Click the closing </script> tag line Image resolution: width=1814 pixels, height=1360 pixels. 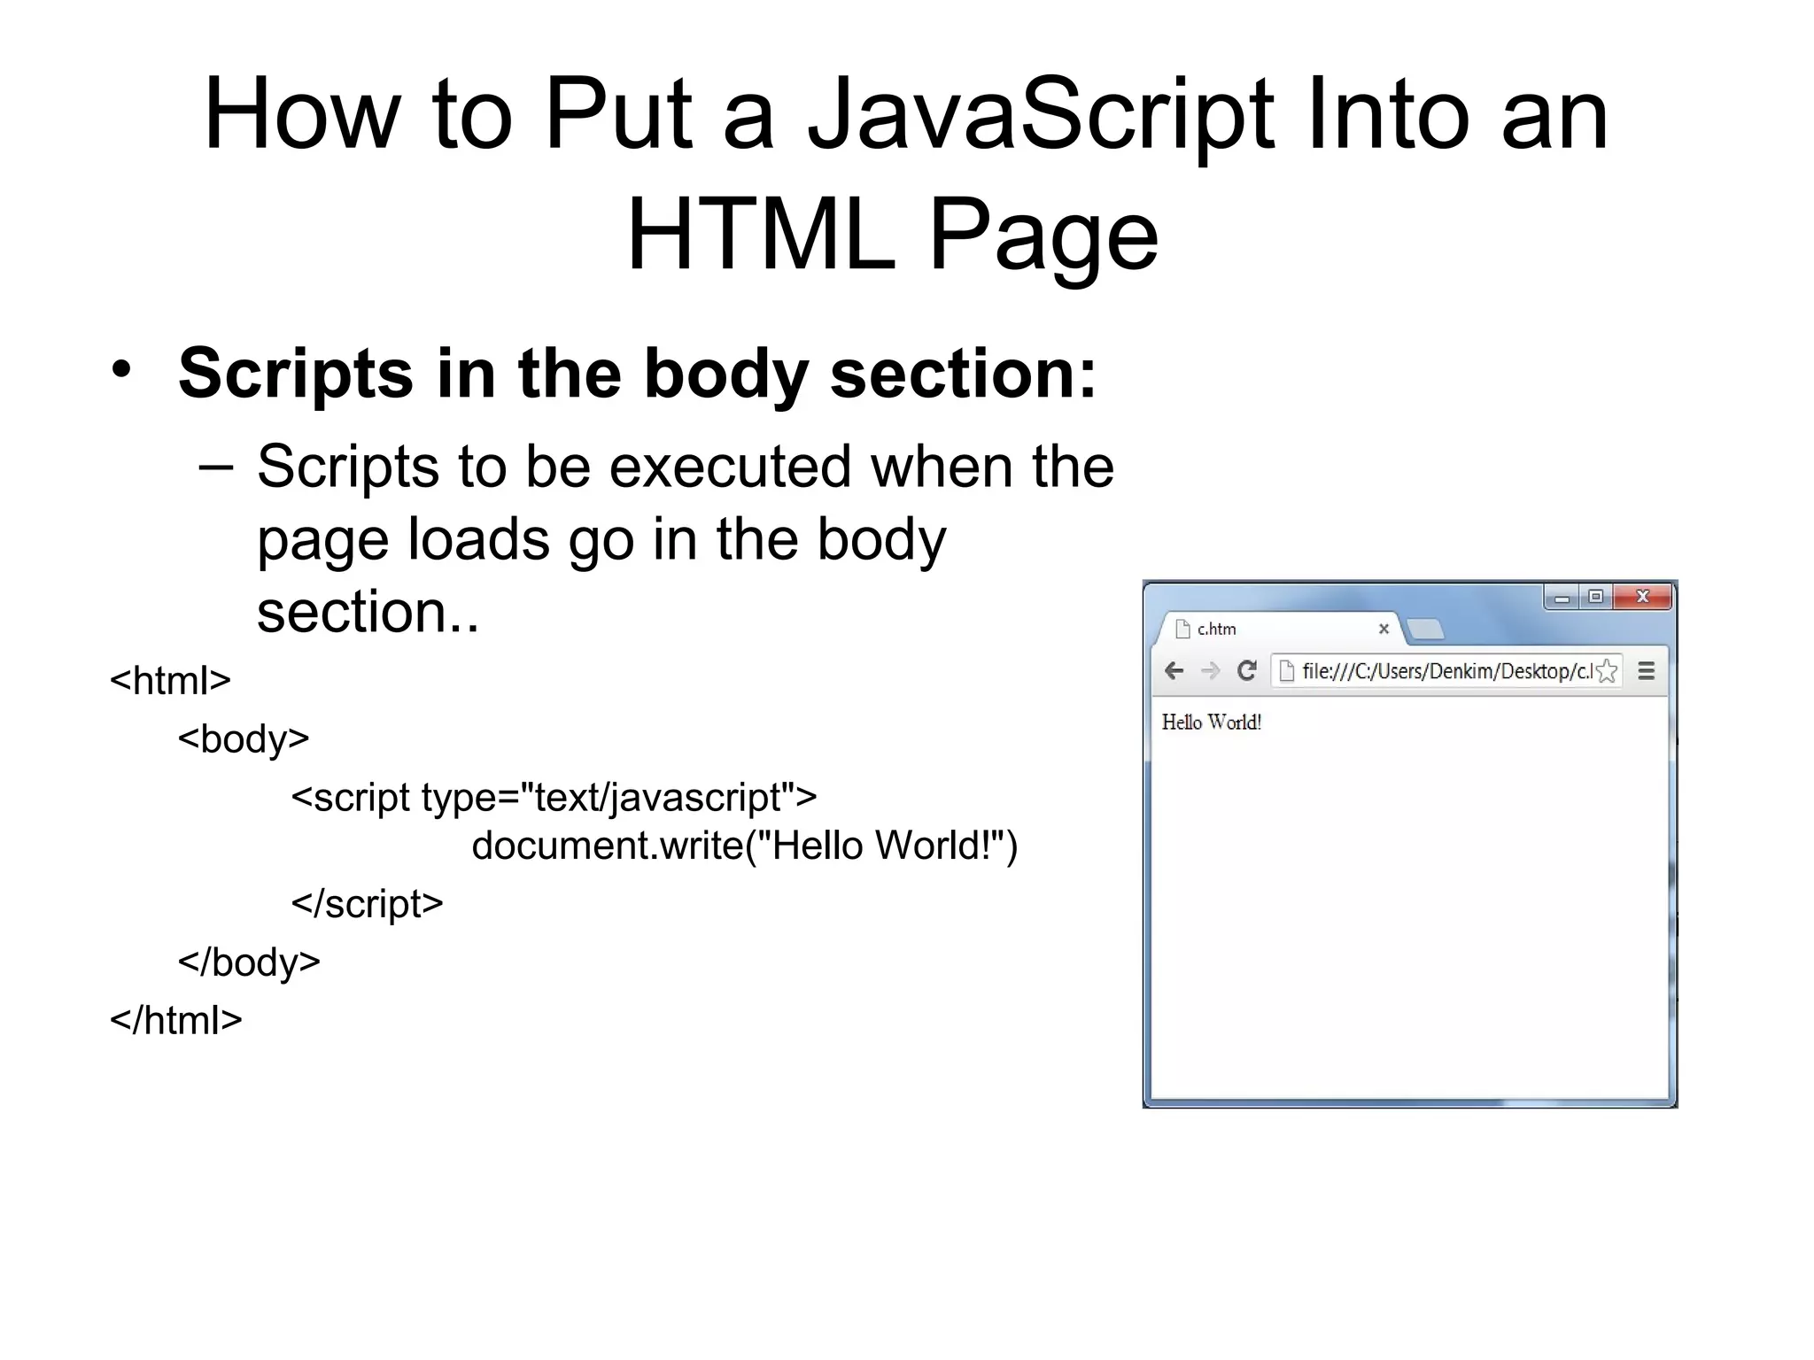[367, 904]
